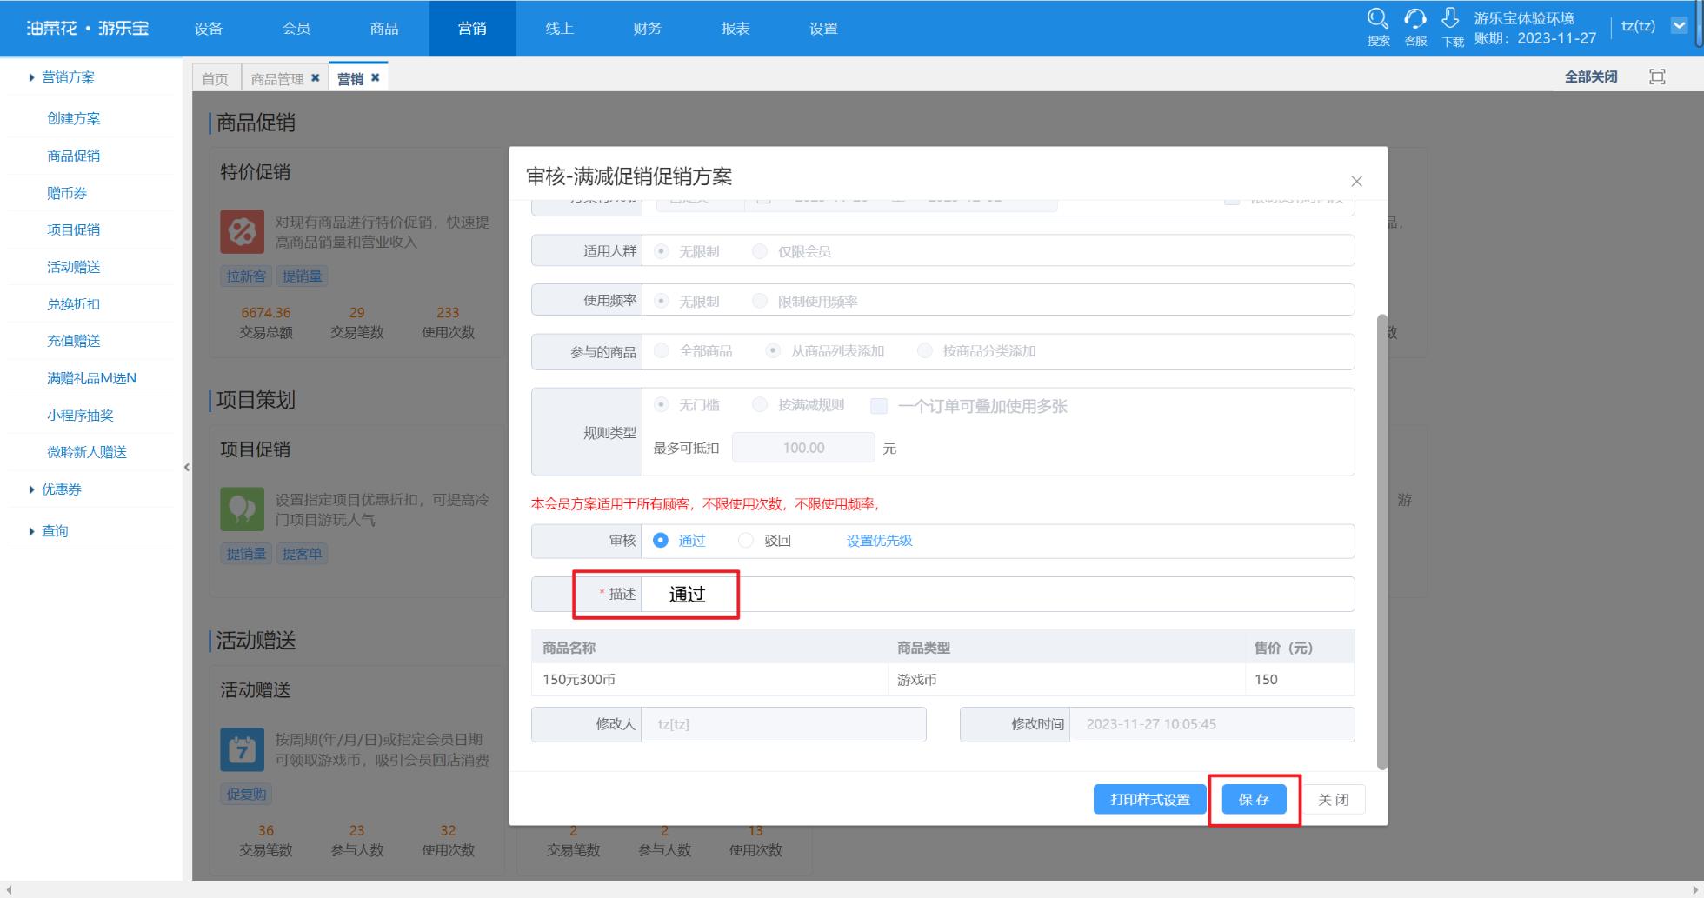Click the 打印样式设置 button
1704x898 pixels.
tap(1149, 799)
